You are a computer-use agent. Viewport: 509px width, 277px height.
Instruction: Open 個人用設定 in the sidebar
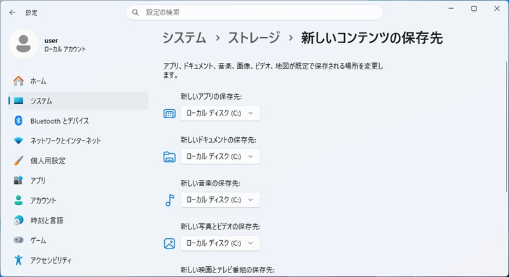[78, 161]
